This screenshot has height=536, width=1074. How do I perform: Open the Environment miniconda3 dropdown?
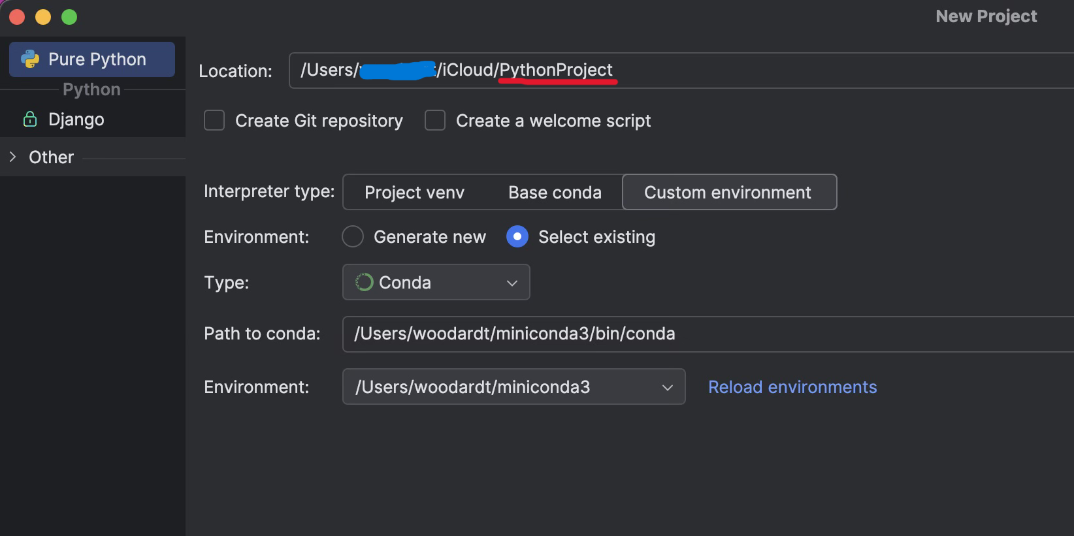tap(513, 386)
